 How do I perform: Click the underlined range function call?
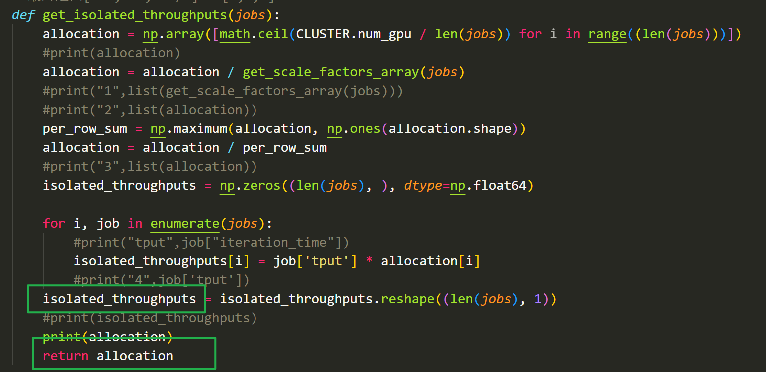click(x=606, y=33)
